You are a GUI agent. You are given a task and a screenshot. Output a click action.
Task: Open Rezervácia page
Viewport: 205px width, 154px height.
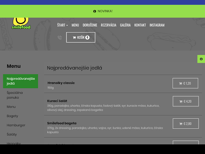point(109,25)
